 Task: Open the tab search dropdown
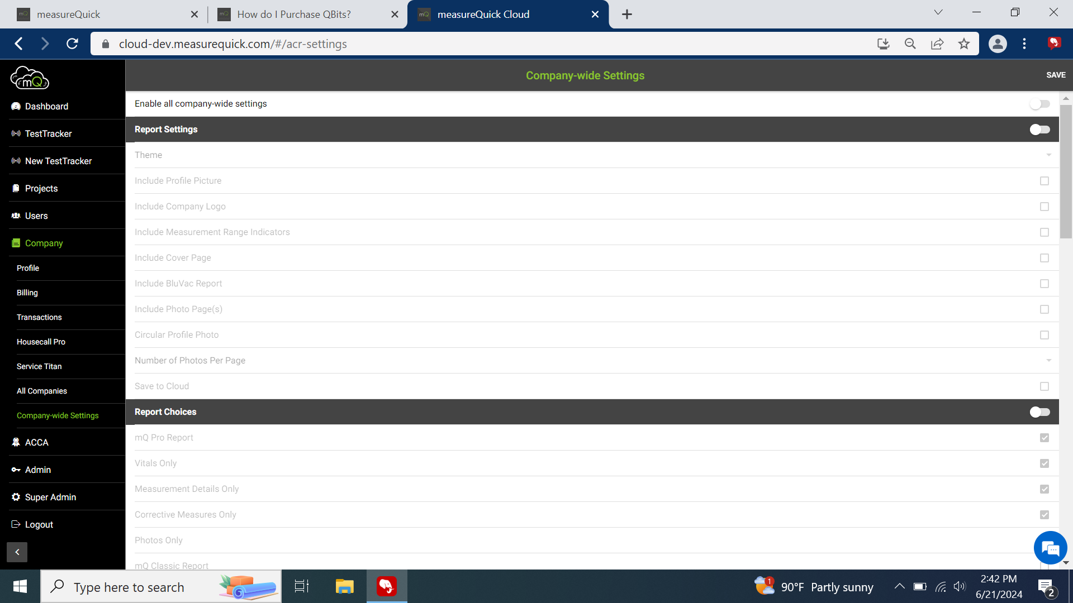pyautogui.click(x=938, y=12)
